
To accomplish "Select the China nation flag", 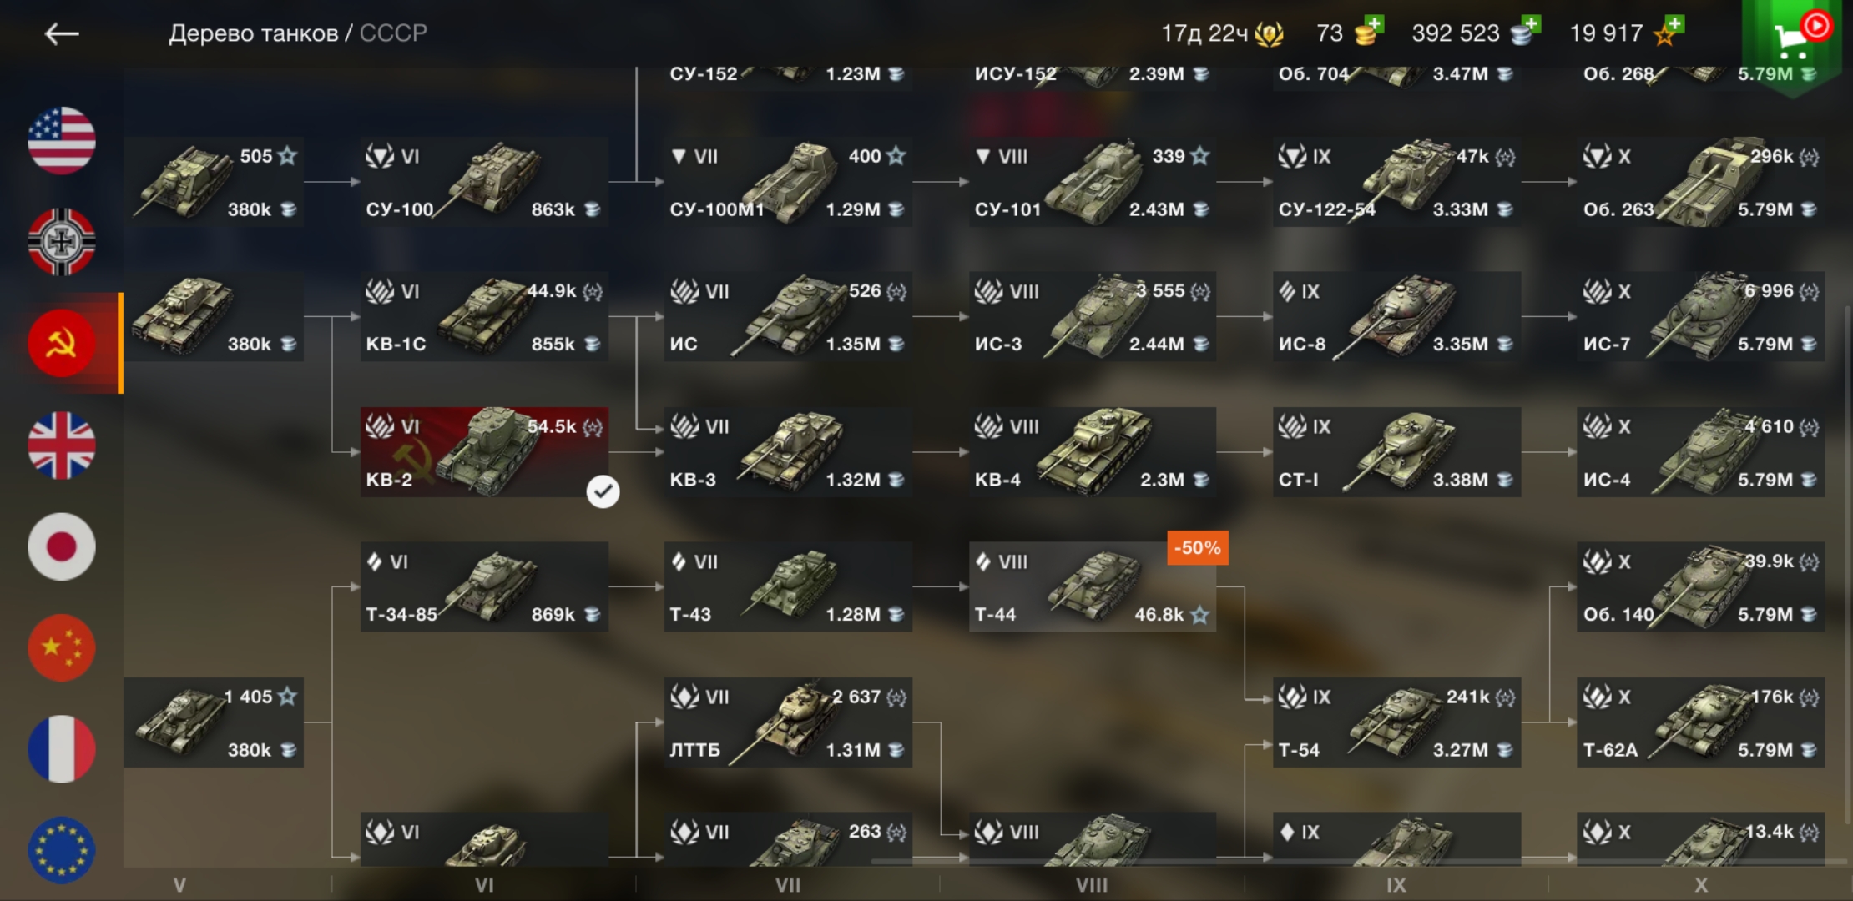I will click(62, 647).
